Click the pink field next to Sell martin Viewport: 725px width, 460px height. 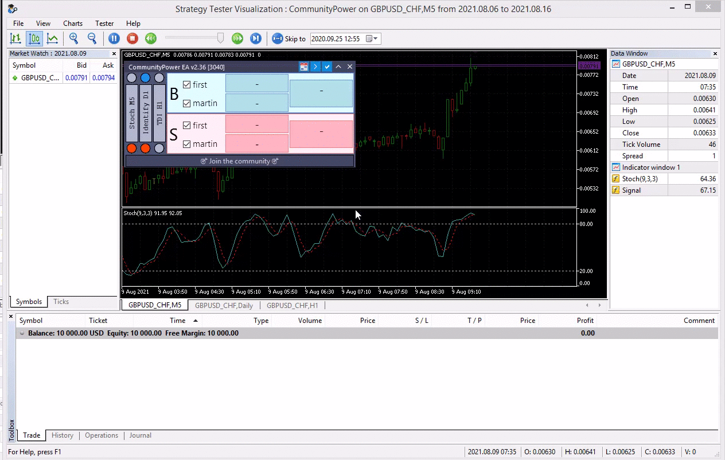[257, 143]
